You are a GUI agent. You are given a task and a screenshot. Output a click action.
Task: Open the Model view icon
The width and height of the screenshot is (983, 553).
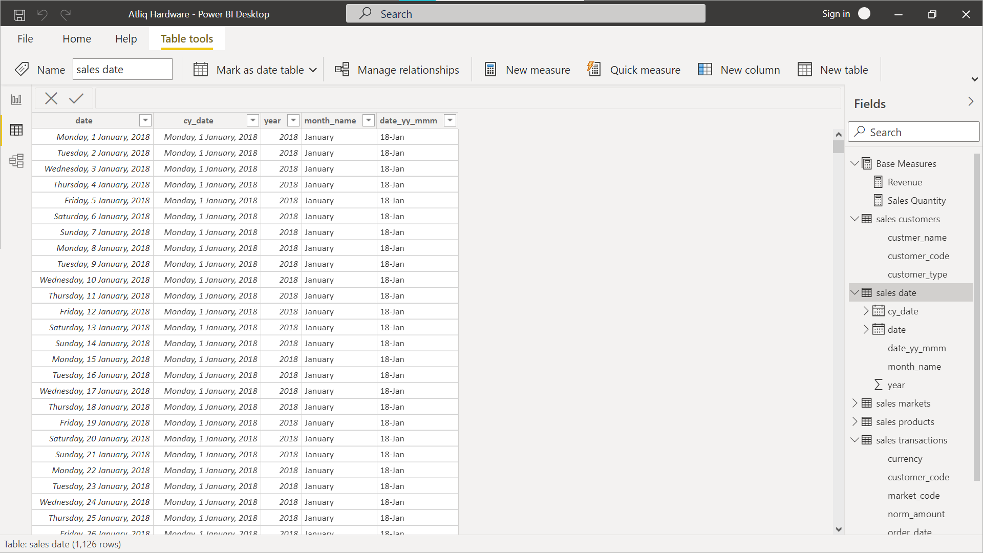pos(16,161)
